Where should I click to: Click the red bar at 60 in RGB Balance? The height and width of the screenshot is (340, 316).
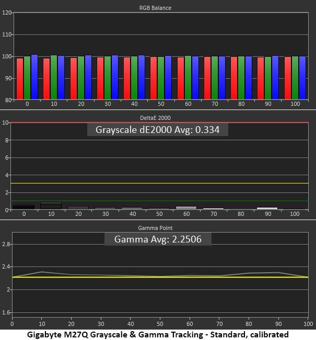(x=181, y=78)
